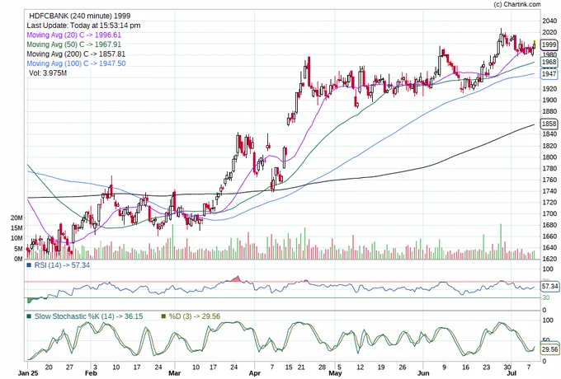Click the Jul month axis label
The image size is (561, 379).
[512, 373]
